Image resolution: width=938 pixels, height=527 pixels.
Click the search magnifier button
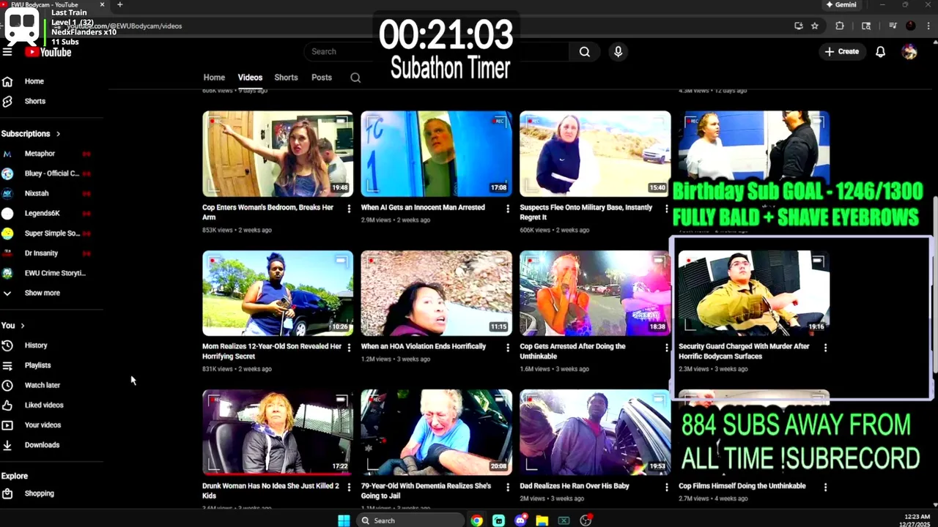(584, 52)
